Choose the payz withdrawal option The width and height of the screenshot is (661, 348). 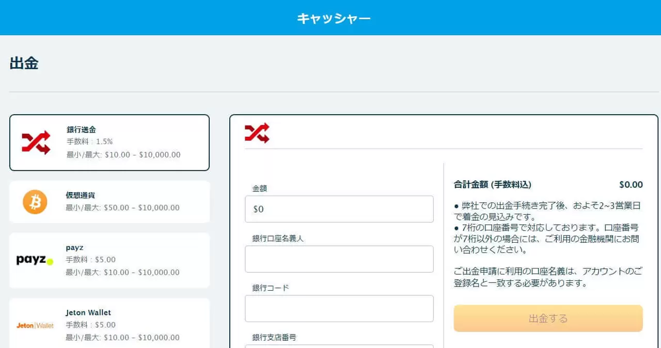point(109,260)
